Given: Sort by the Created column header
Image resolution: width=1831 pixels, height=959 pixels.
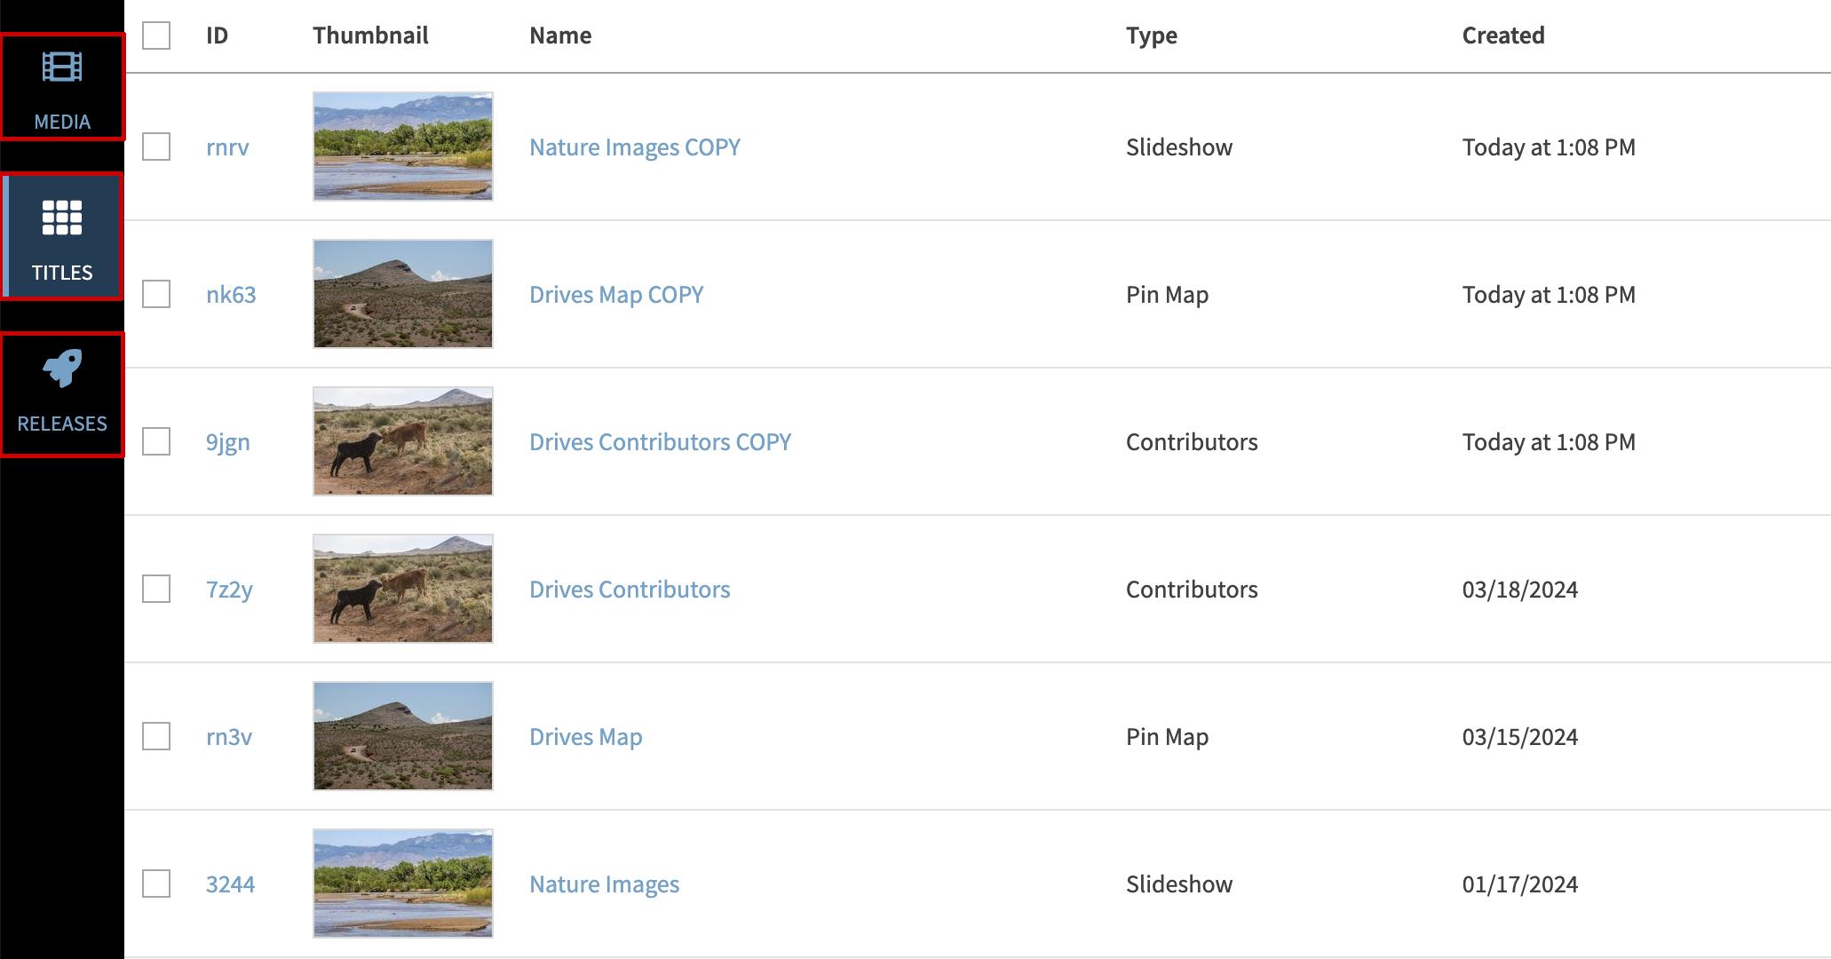Looking at the screenshot, I should point(1503,36).
